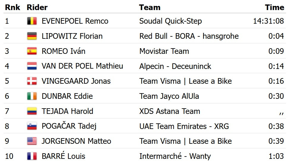Screen dimensions: 288x163
Task: Click the French flag beside Barré
Action: point(32,156)
